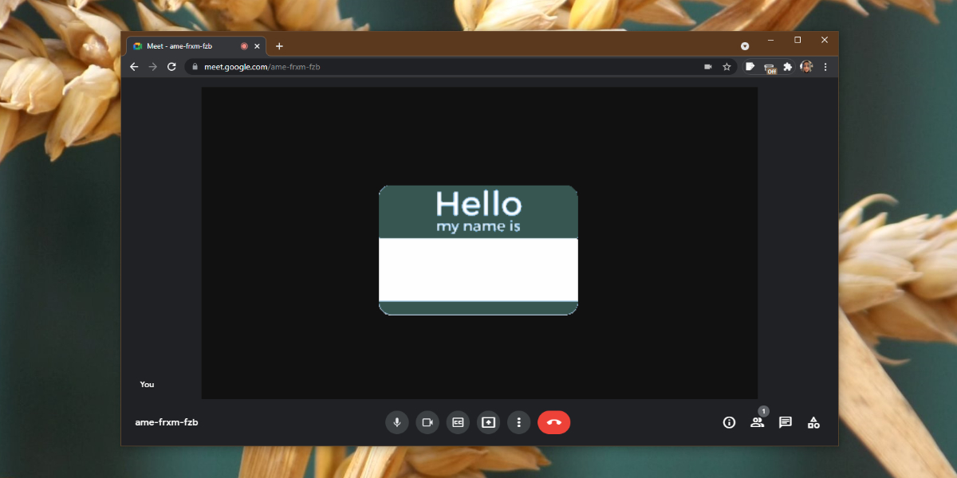Open the Extensions puzzle-piece menu
The image size is (957, 478).
click(x=788, y=67)
